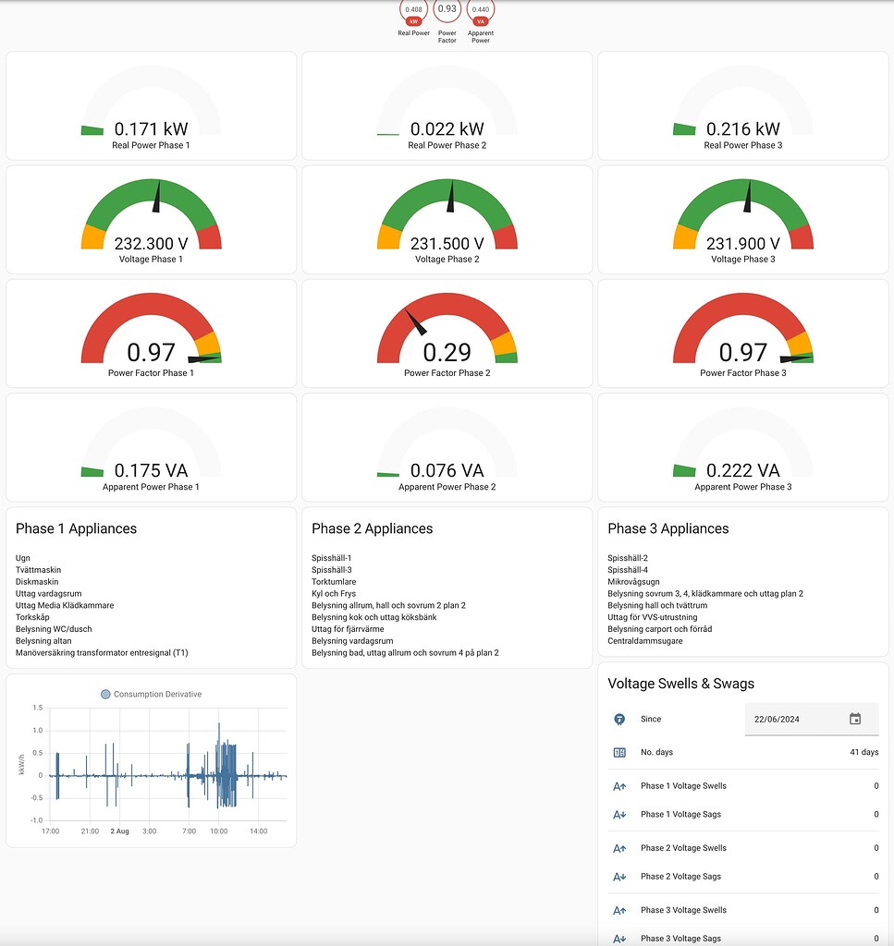The image size is (894, 946).
Task: Click Torktumlare in Phase 2 Appliances
Action: [334, 581]
